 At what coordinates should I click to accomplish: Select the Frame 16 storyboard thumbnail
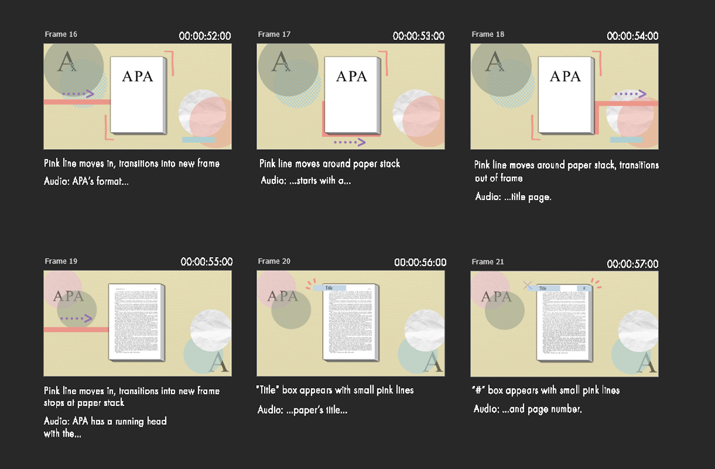click(x=138, y=96)
